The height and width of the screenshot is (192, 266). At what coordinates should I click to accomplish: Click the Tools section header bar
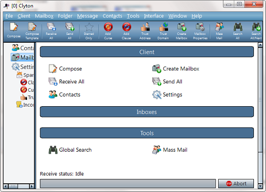click(x=147, y=133)
